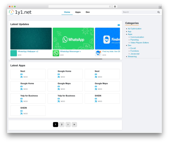169x143 pixels.
Task: Click the 1y1.net lightning logo icon
Action: click(x=11, y=12)
